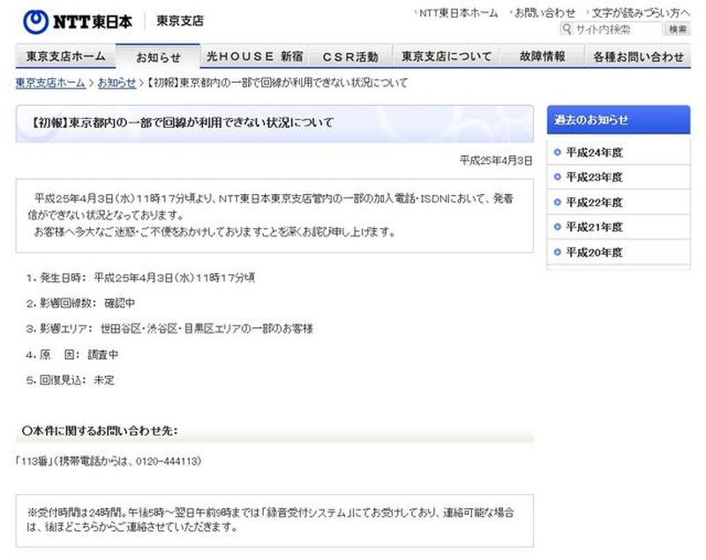Go to the 故障情報 tab

pos(542,56)
